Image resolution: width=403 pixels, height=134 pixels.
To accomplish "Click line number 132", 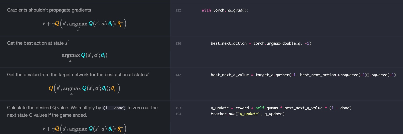I will tap(178, 10).
